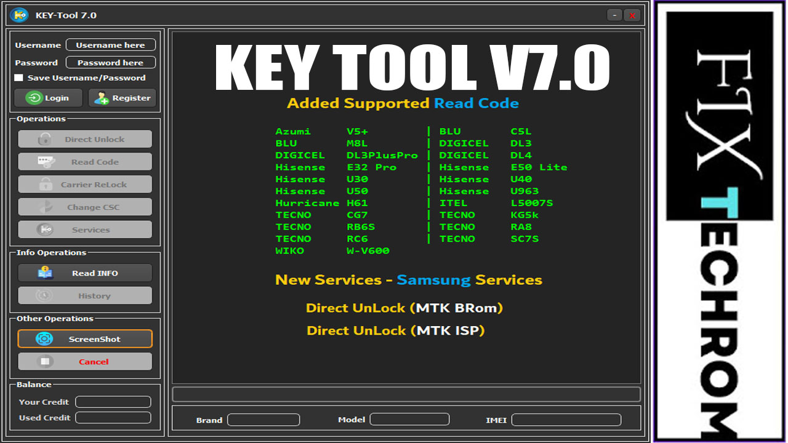Click the 'Added Supported Read Code' heading
Viewport: 788px width, 443px height.
pyautogui.click(x=403, y=103)
